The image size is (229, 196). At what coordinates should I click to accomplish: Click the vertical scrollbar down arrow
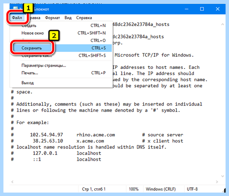223,176
